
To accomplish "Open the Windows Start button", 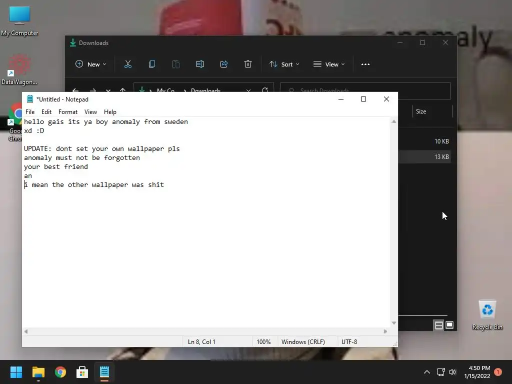I will click(x=16, y=372).
